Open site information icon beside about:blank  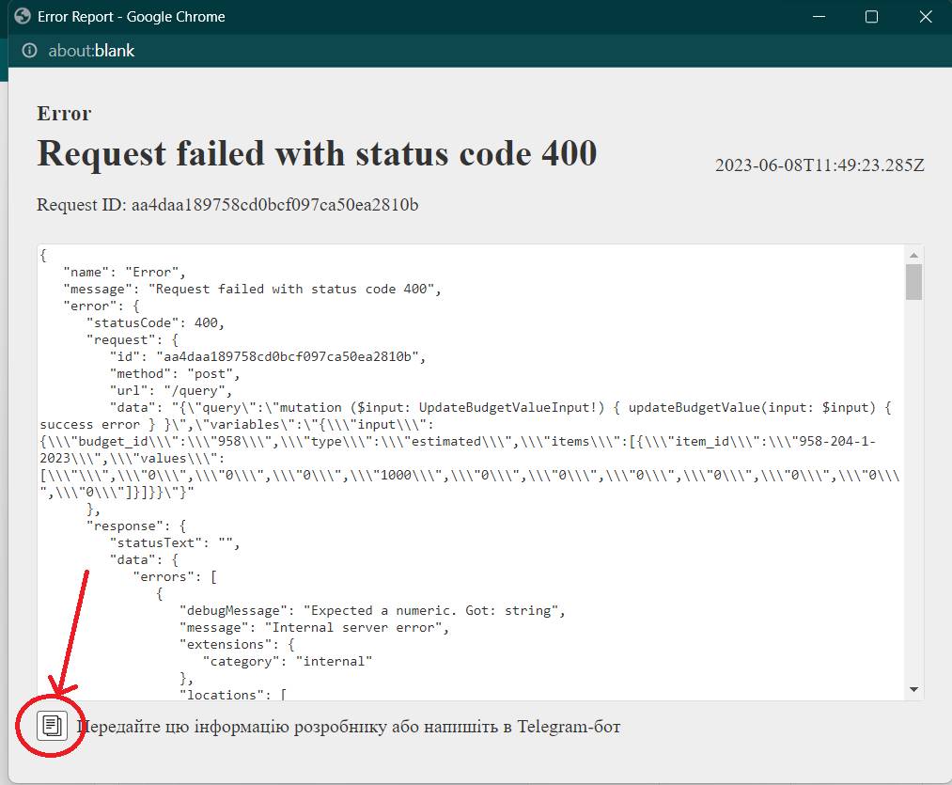(x=30, y=51)
